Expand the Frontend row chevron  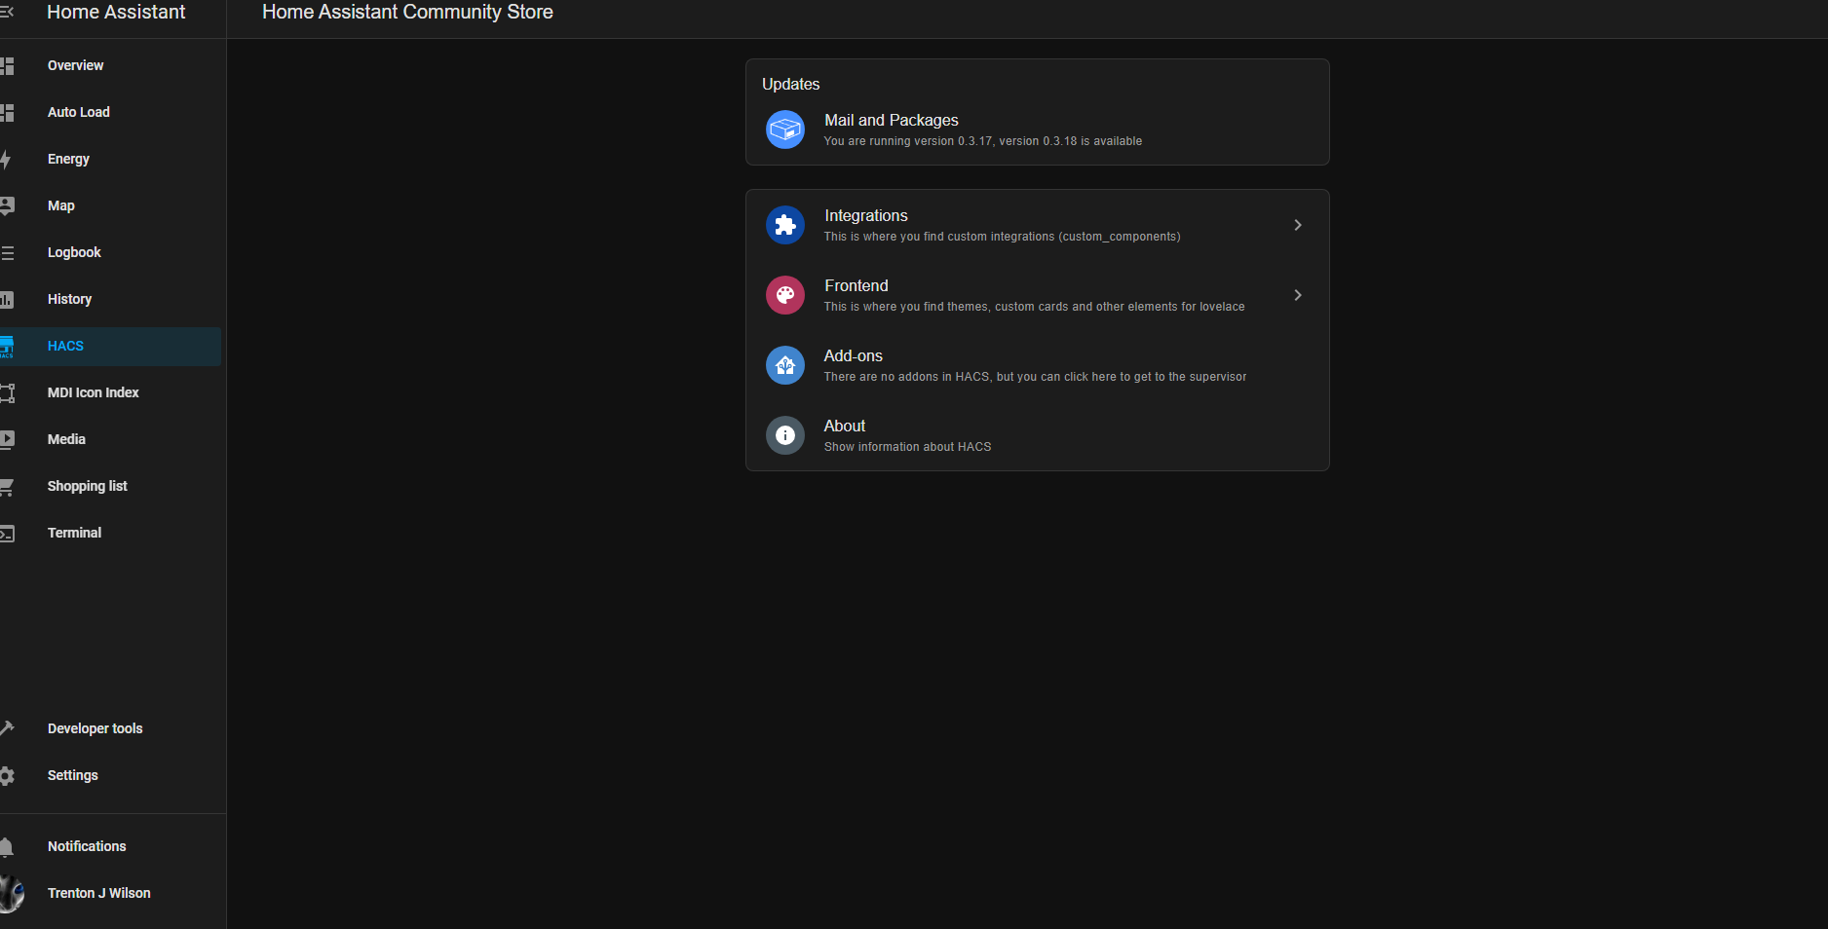[1297, 295]
